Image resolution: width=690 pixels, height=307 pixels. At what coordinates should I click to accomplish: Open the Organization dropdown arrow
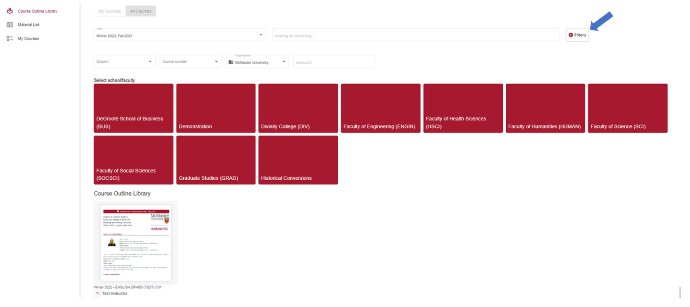click(x=284, y=62)
